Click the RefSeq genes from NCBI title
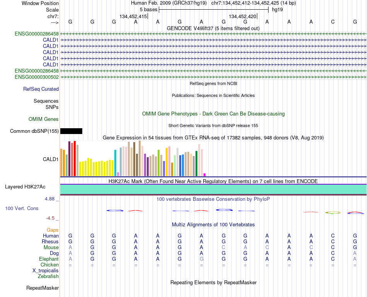Image resolution: width=367 pixels, height=297 pixels. (x=213, y=83)
